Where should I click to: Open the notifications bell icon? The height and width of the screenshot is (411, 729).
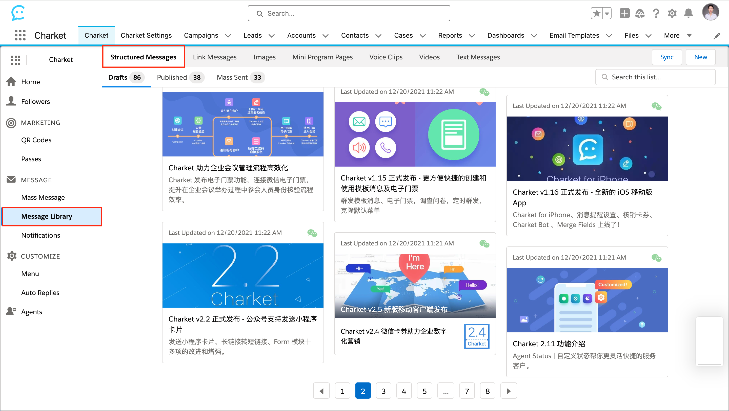click(688, 13)
